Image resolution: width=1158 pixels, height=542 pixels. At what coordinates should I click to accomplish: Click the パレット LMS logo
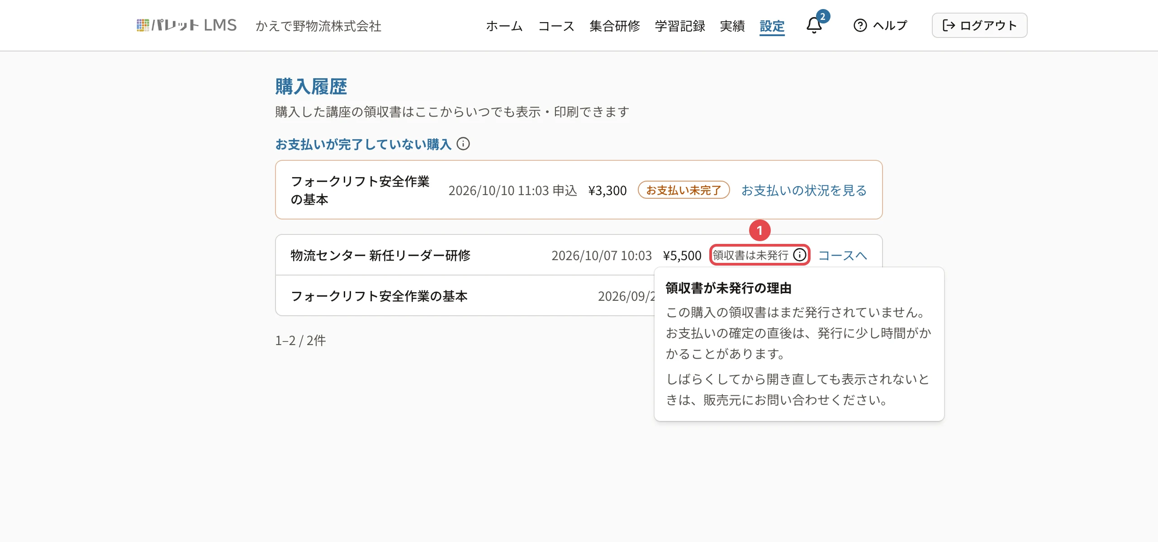(x=186, y=25)
